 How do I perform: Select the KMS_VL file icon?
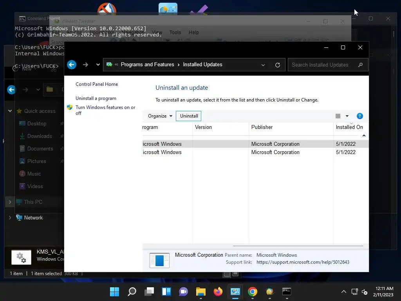(x=22, y=257)
